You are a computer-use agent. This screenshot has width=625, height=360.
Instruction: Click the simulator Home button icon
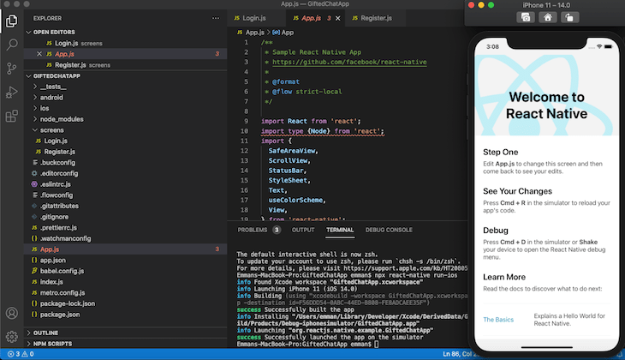[548, 17]
